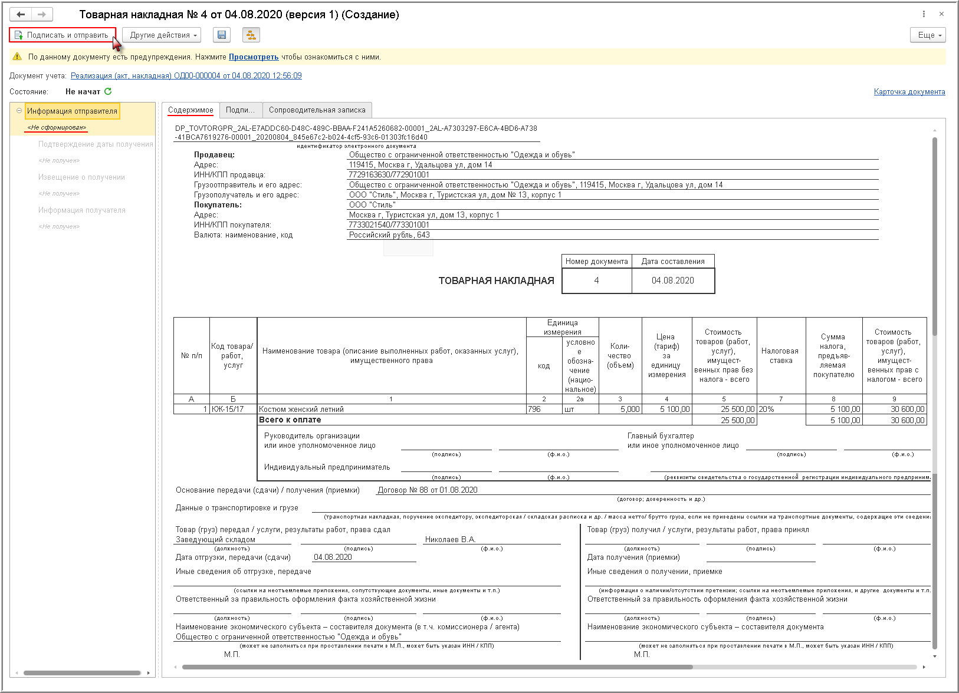Click the tree panel scroll right arrow

(149, 673)
